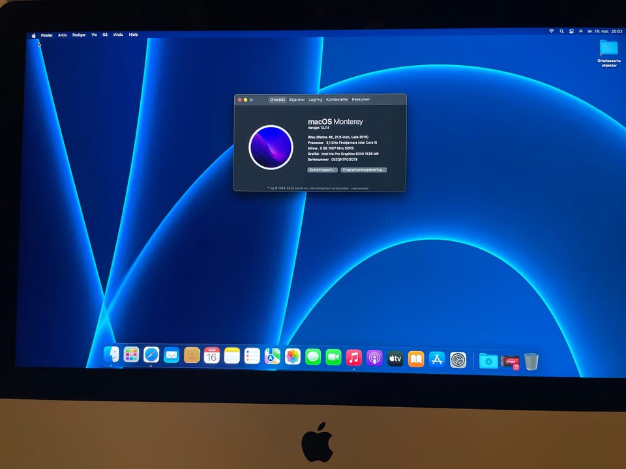Open the Downloads folder in Dock
Screen dimensions: 626x469
488,361
